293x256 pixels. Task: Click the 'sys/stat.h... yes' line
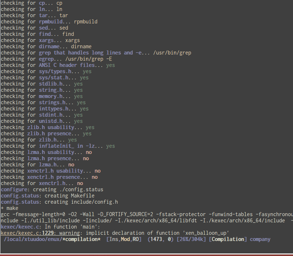tap(45, 78)
